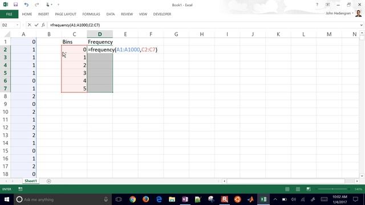Open Insert Function fx icon
Screen dimensions: 365x205
43,25
